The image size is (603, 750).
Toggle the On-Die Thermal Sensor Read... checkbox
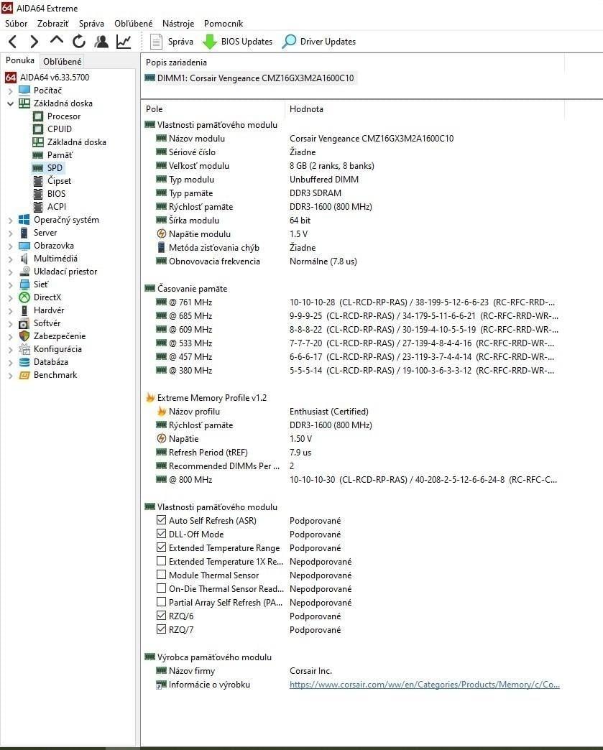[161, 588]
